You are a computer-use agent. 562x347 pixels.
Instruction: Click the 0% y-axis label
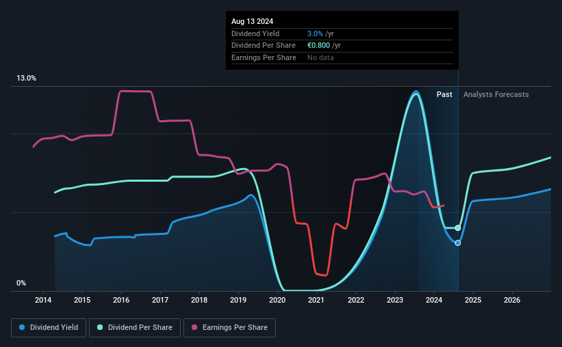point(21,283)
